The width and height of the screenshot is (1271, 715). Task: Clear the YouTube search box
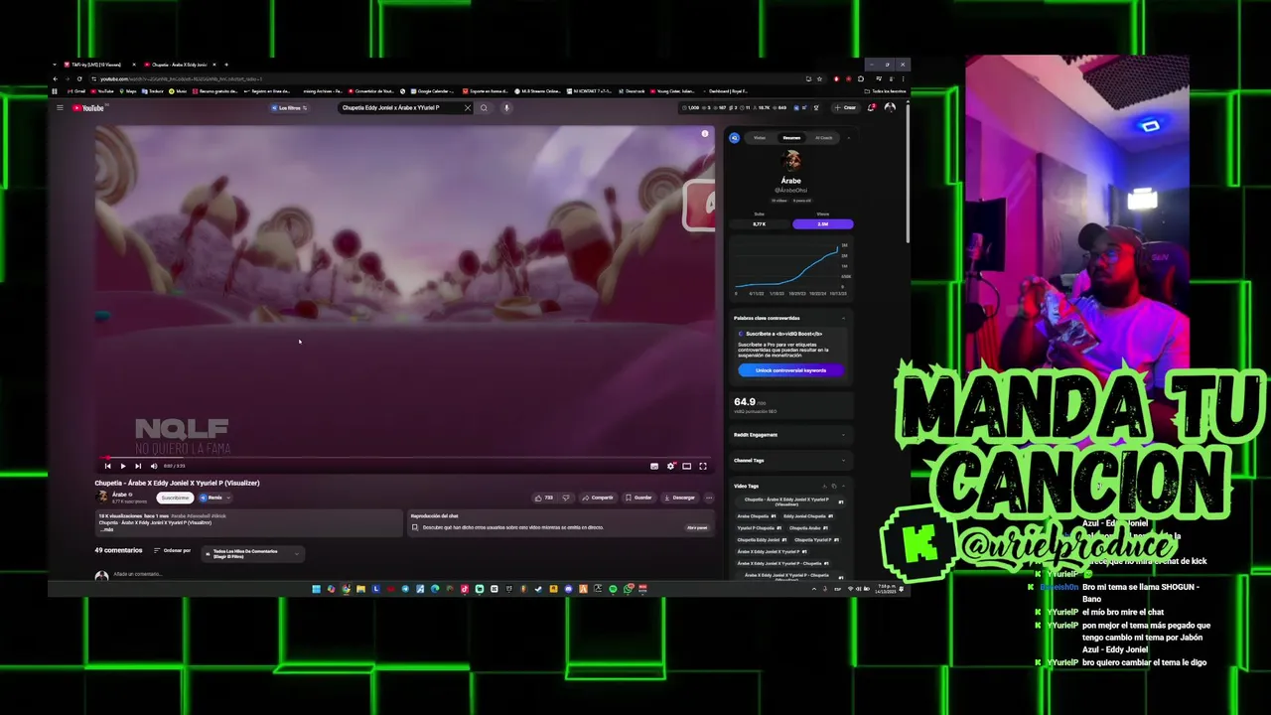tap(467, 107)
